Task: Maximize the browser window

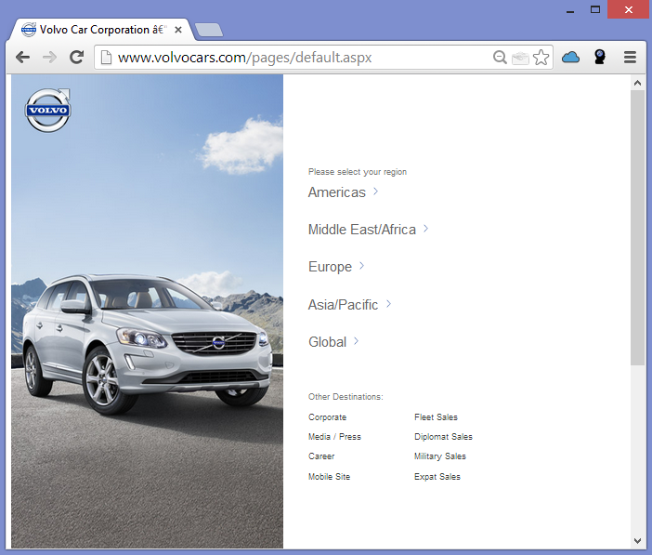Action: click(595, 9)
